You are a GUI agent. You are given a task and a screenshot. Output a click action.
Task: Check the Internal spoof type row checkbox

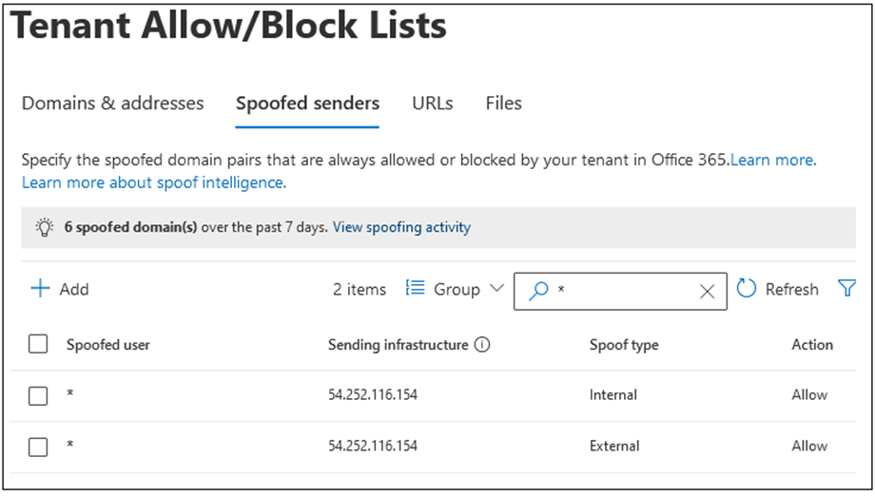(x=38, y=395)
